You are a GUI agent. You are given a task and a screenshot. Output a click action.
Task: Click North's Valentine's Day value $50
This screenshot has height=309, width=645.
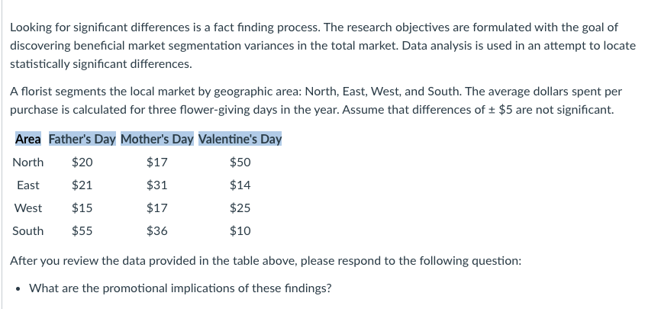pos(240,163)
